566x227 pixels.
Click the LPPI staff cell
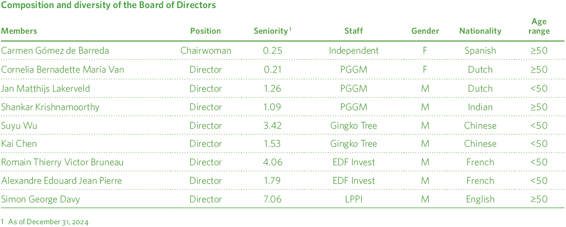(353, 199)
